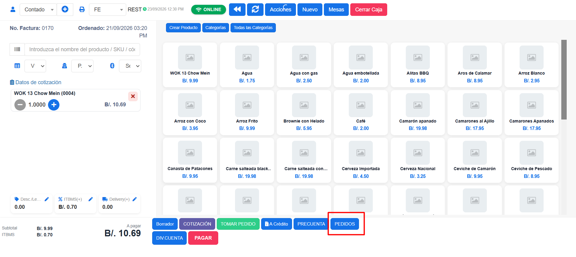Edit the Delivery(+) charge pencil icon
Viewport: 576px width, 257px height.
[134, 199]
